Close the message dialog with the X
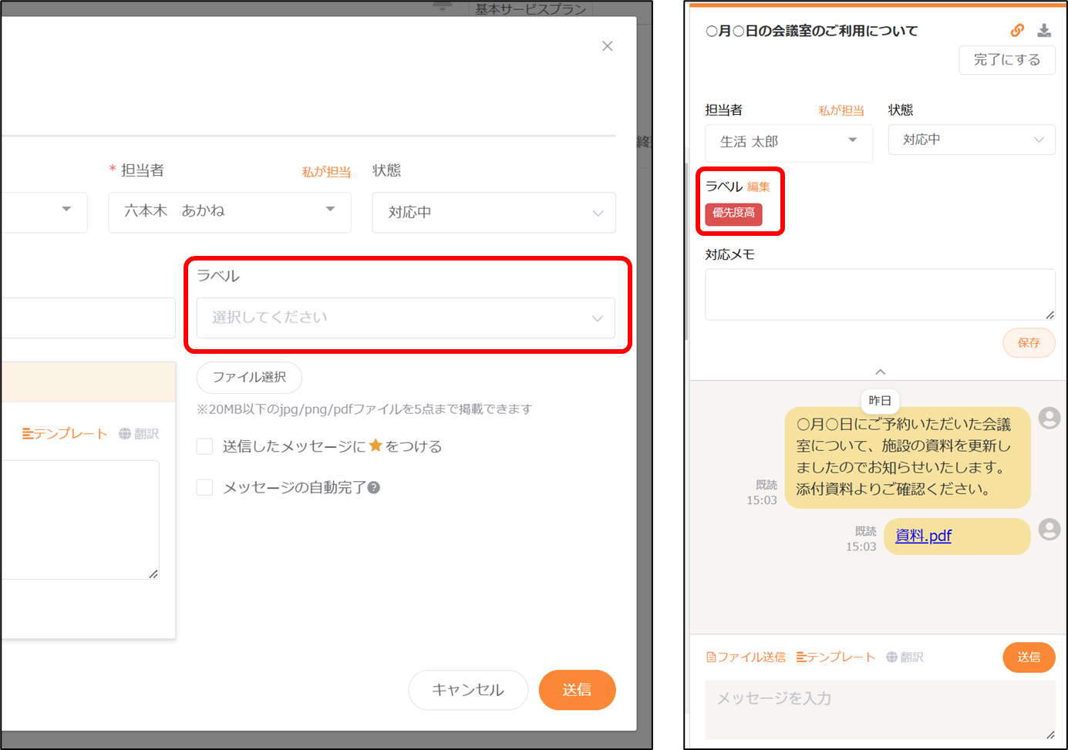This screenshot has height=750, width=1068. click(x=608, y=46)
